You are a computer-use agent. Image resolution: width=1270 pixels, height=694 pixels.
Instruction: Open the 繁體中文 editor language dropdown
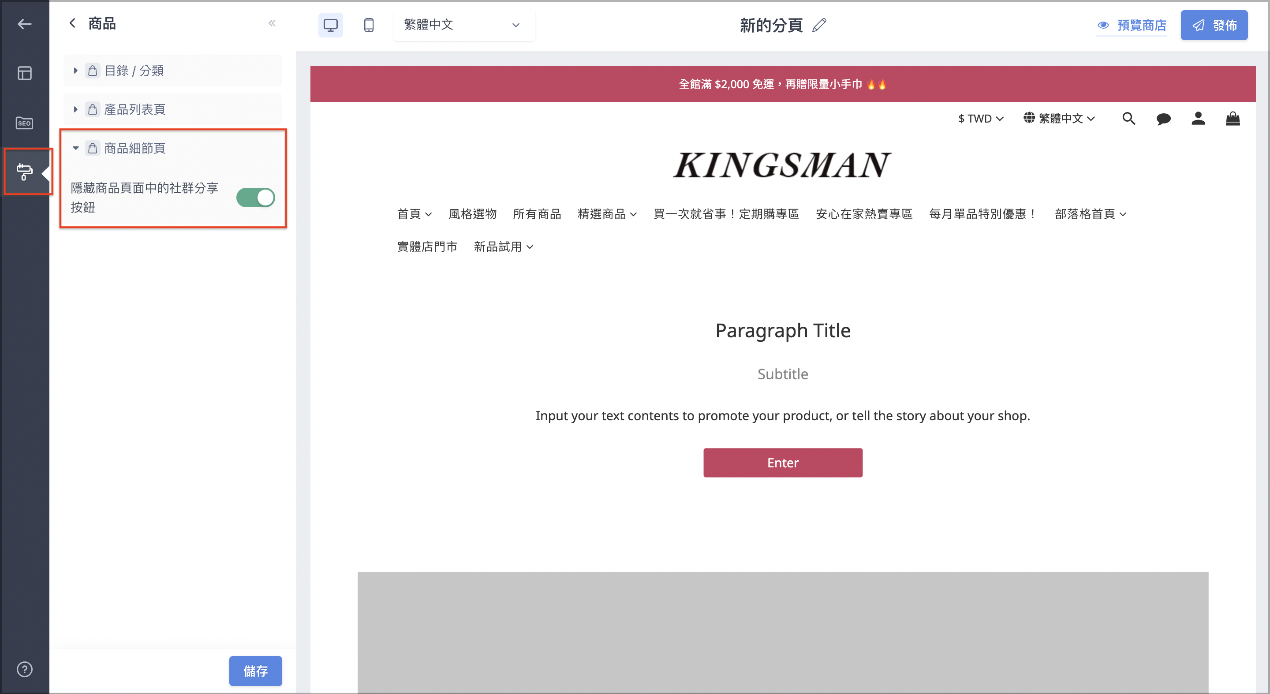click(x=464, y=25)
